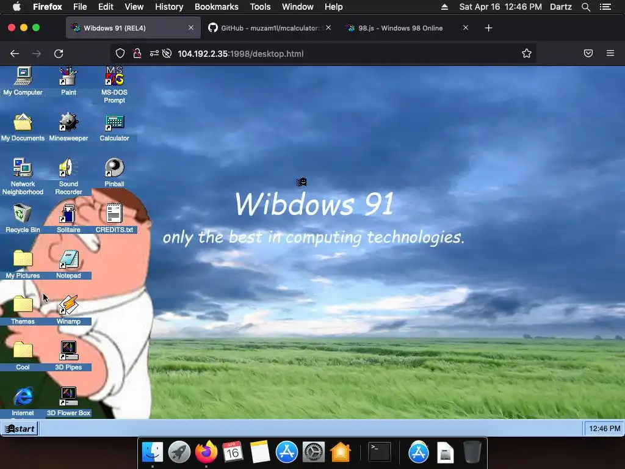Open the File menu
Screen dimensions: 625x469
click(x=80, y=7)
